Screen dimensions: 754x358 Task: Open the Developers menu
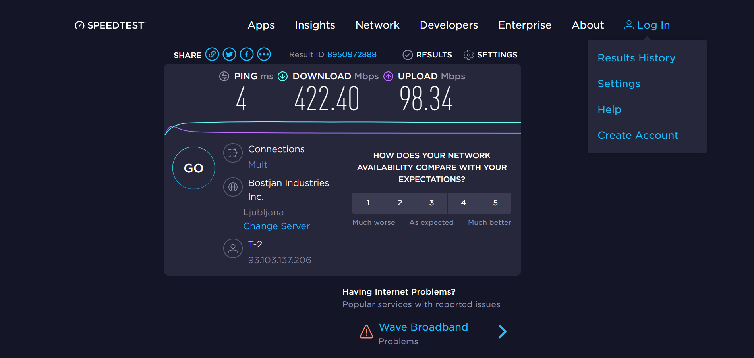pyautogui.click(x=449, y=25)
